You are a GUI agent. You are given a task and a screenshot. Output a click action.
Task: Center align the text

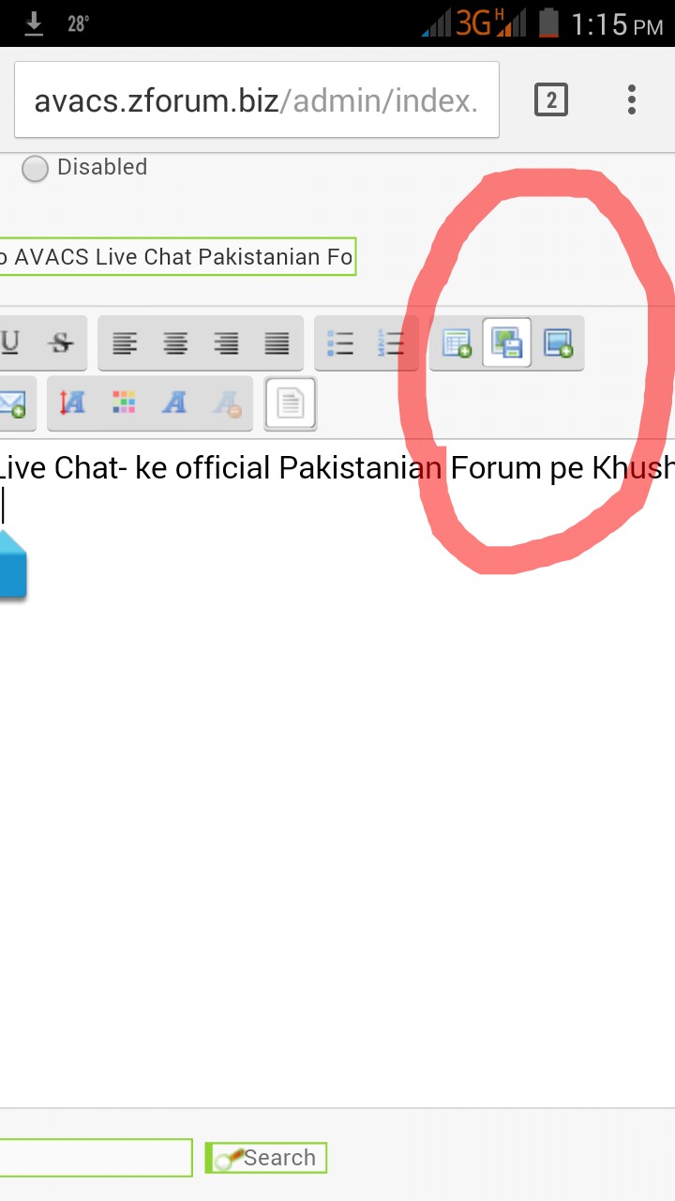(x=175, y=343)
